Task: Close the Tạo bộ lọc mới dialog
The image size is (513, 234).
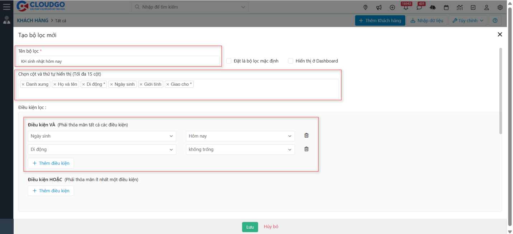Action: pyautogui.click(x=500, y=34)
